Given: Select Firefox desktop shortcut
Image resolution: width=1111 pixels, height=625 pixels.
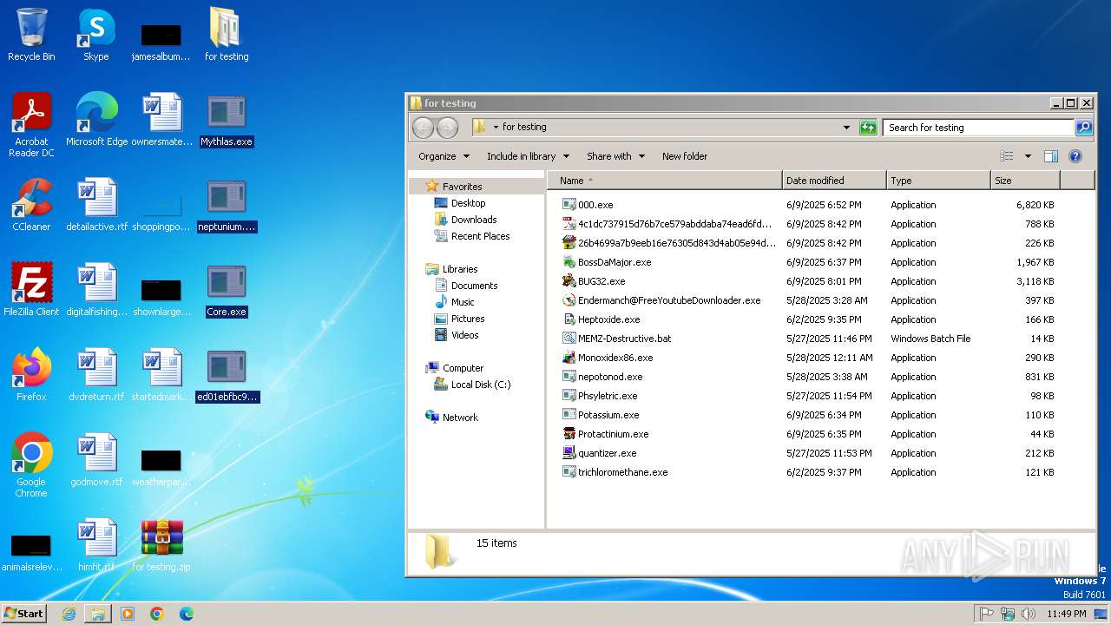Looking at the screenshot, I should (31, 375).
